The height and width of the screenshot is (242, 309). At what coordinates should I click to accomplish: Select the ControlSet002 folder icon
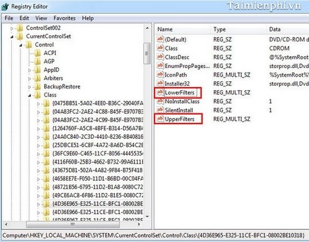20,28
